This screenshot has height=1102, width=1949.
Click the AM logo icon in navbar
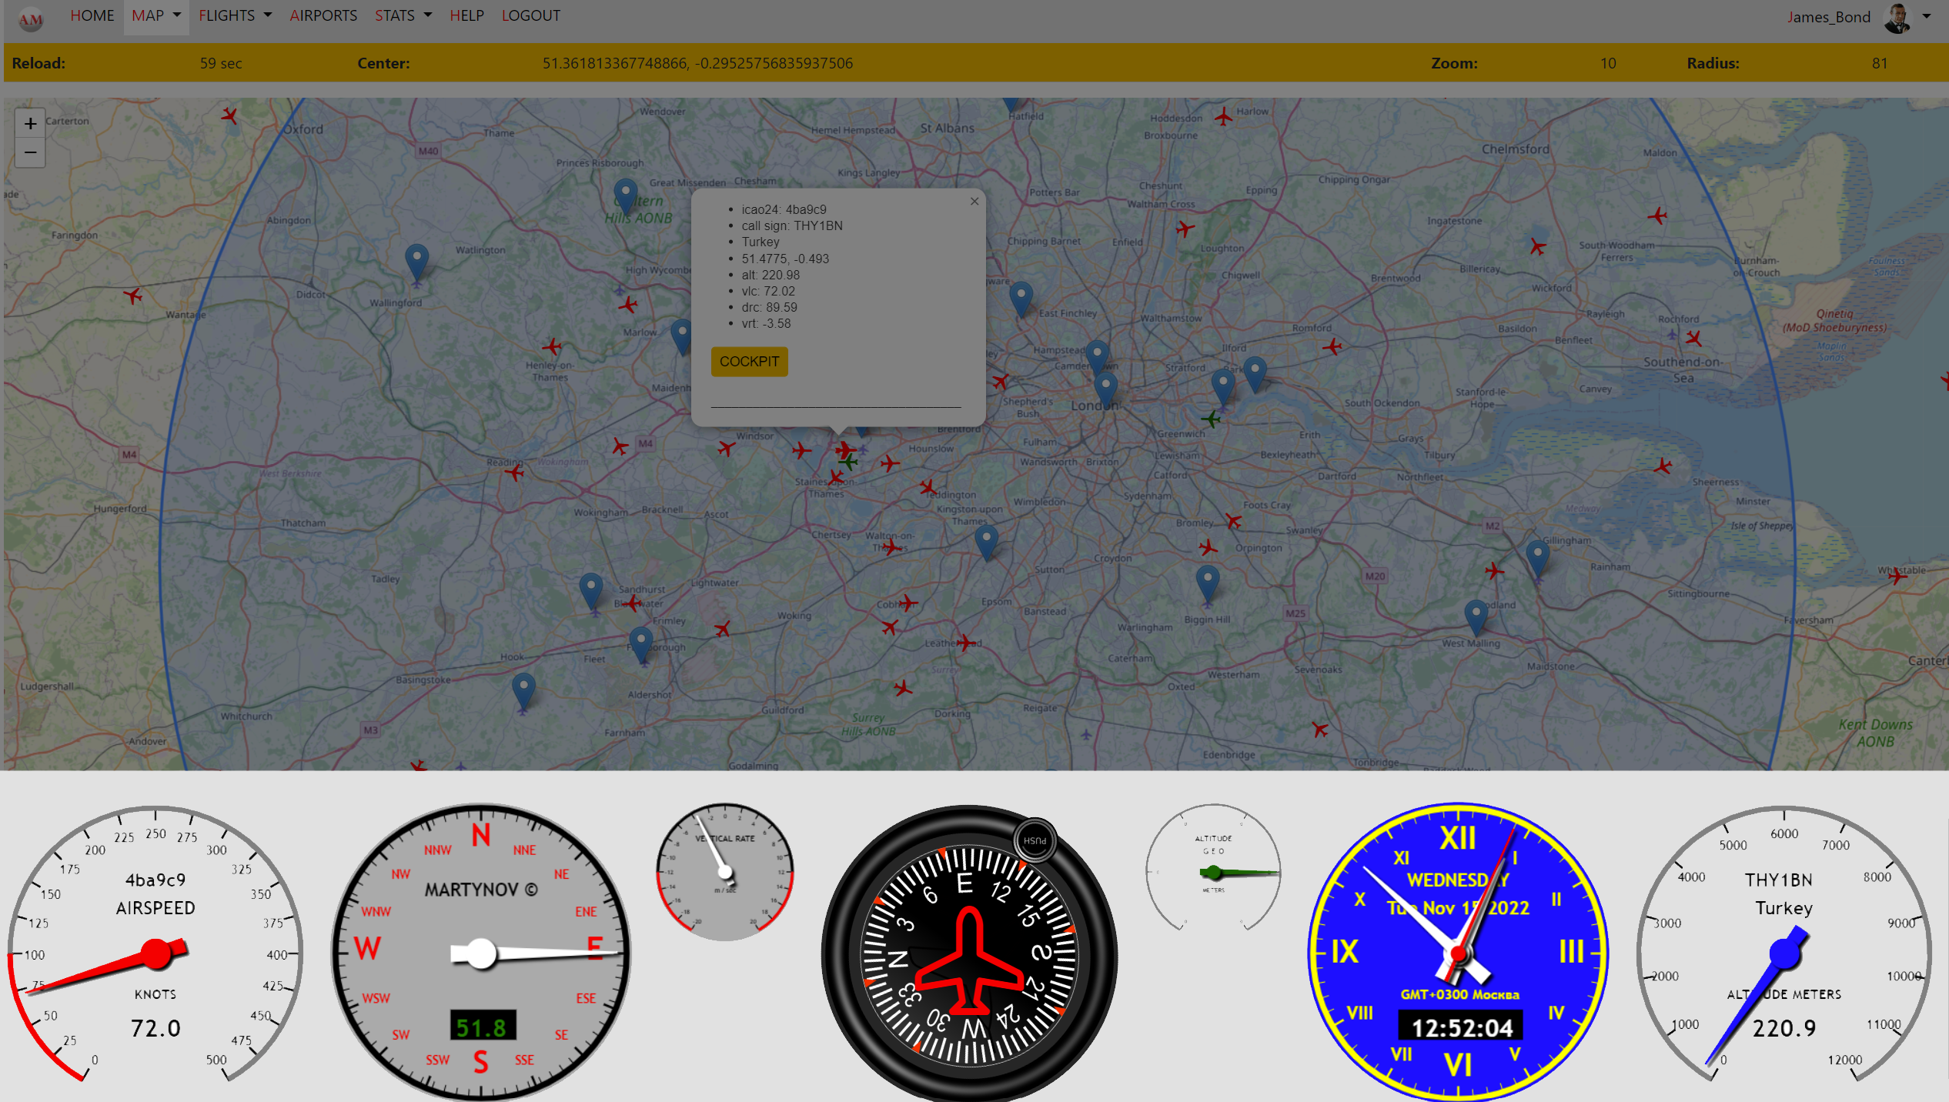[31, 18]
